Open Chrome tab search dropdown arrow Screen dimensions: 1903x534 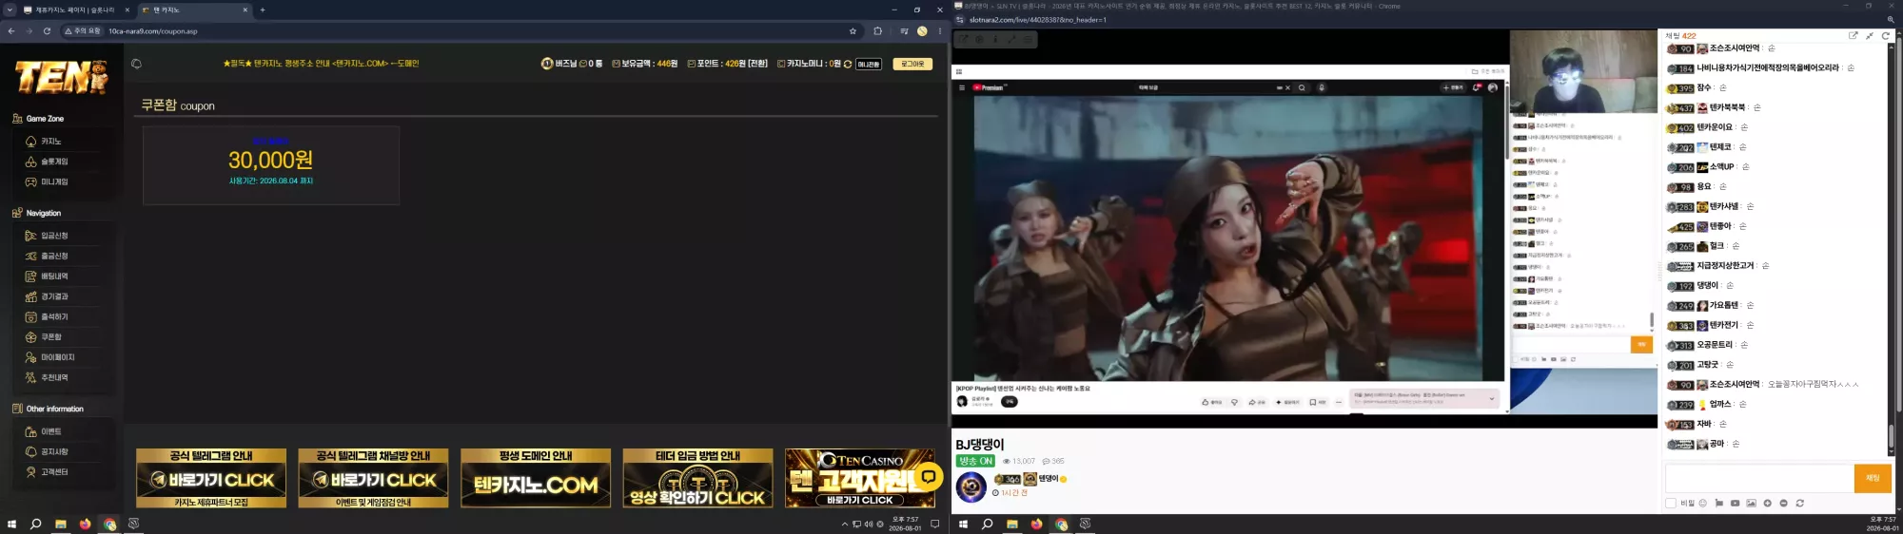pyautogui.click(x=10, y=10)
